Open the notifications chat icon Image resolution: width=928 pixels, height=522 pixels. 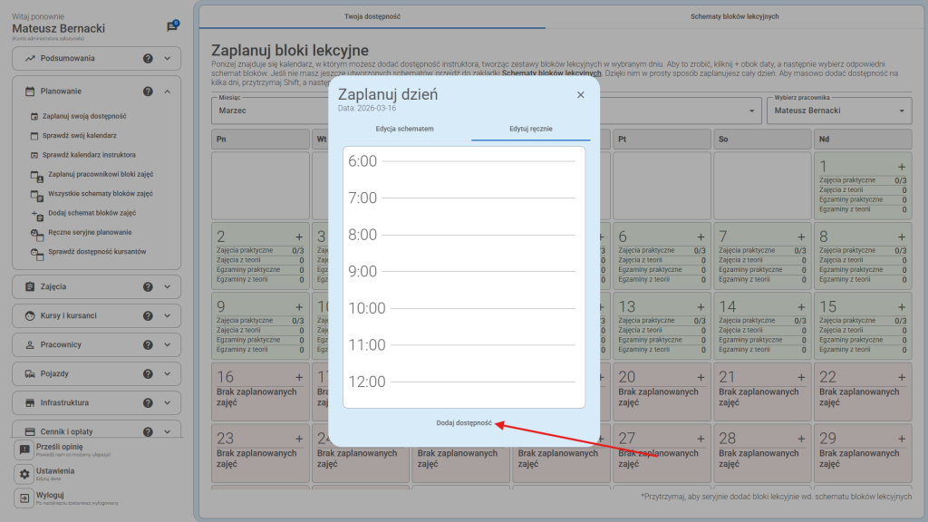tap(172, 27)
